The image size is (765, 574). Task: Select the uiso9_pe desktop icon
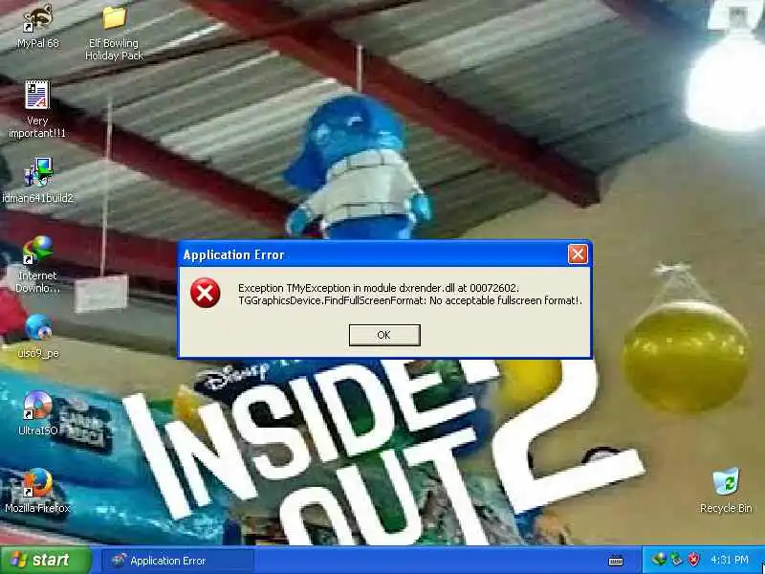point(38,337)
